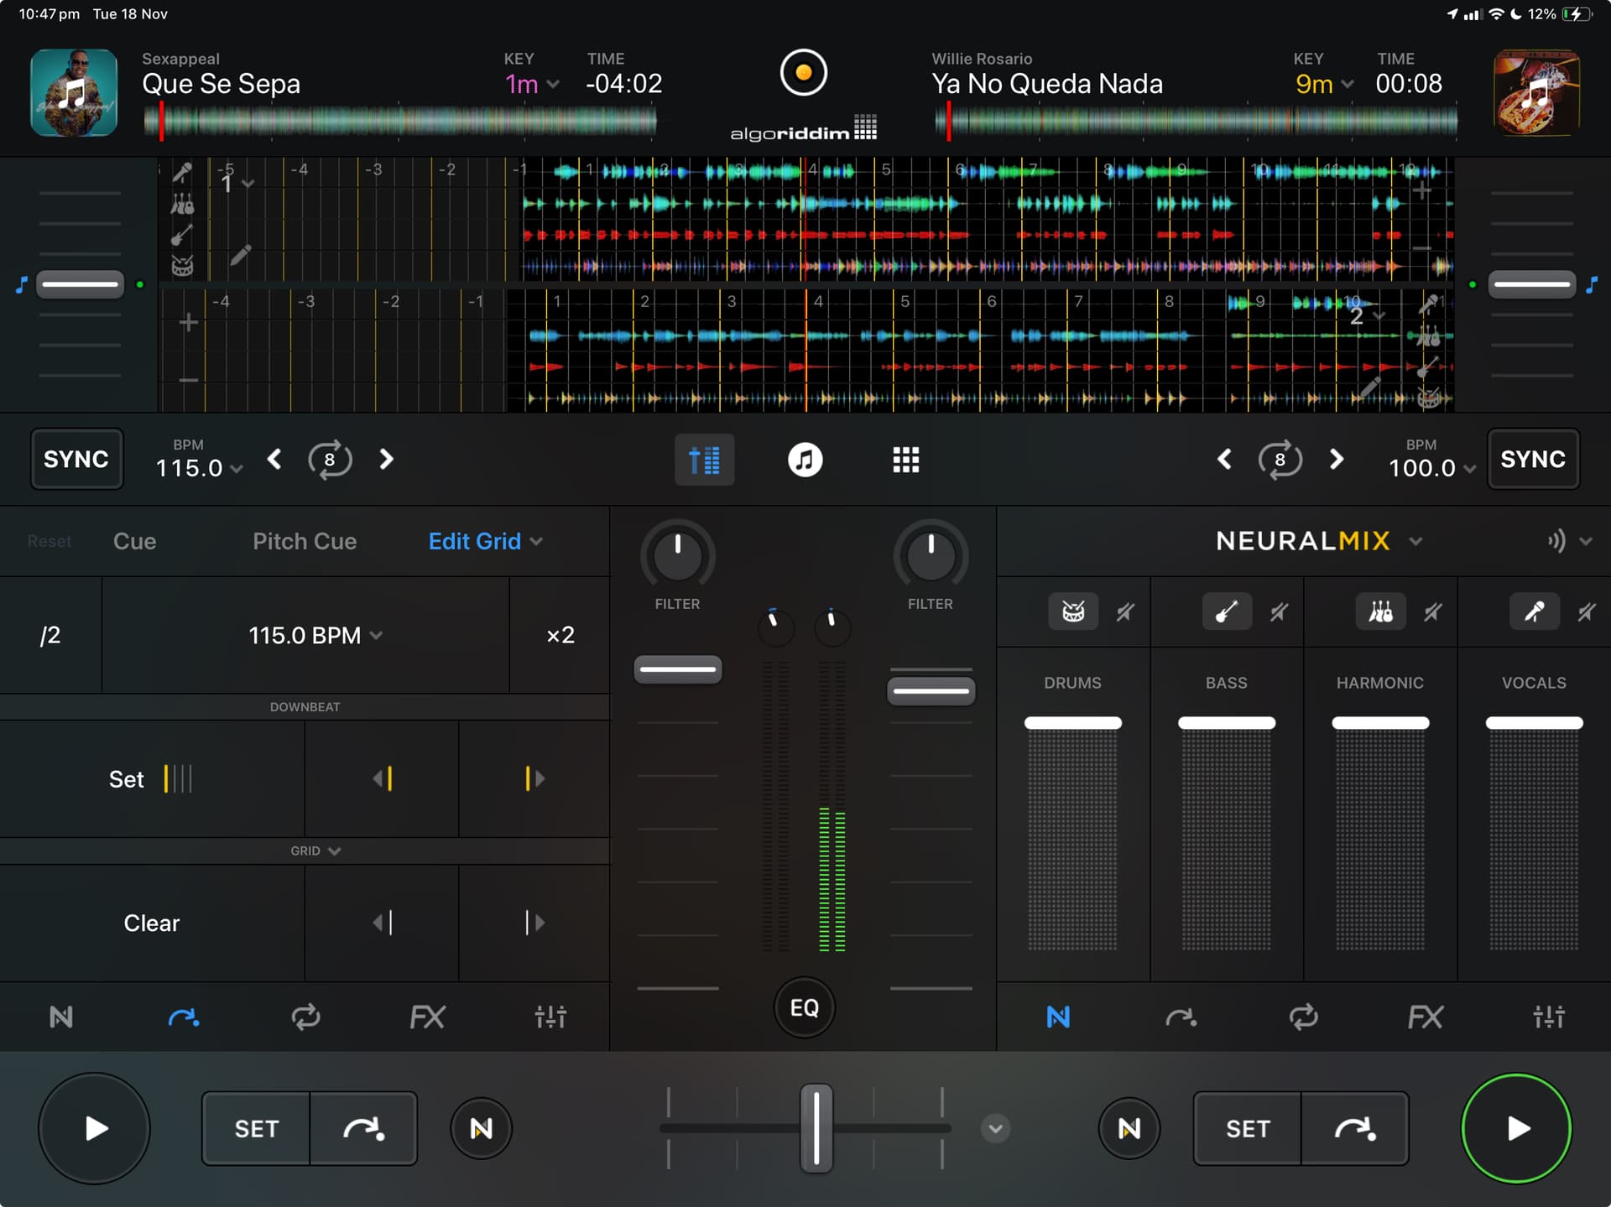1611x1207 pixels.
Task: Open left deck FX tab
Action: pos(427,1017)
